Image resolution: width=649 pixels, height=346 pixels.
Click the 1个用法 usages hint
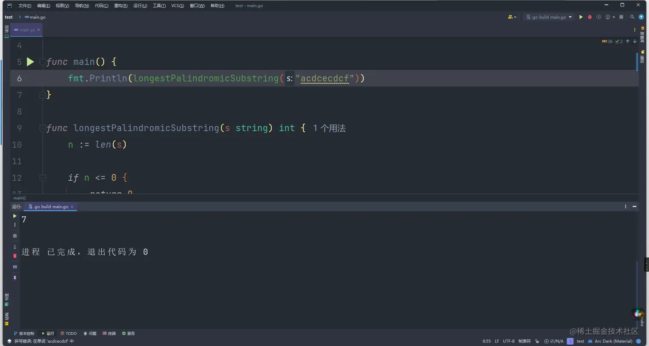point(329,128)
